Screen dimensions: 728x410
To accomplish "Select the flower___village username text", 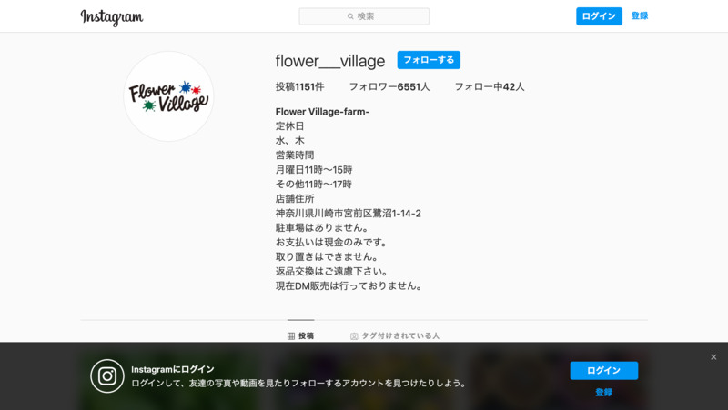I will pyautogui.click(x=330, y=61).
